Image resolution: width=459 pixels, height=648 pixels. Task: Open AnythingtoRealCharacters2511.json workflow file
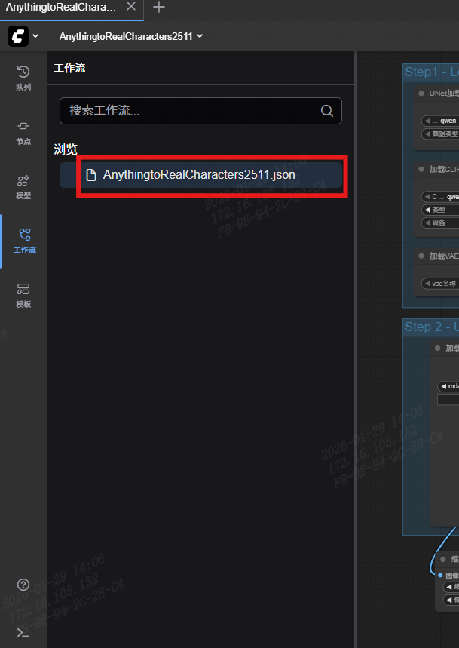pos(199,175)
